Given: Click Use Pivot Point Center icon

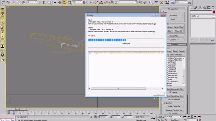Looking at the screenshot, I should click(x=85, y=2).
